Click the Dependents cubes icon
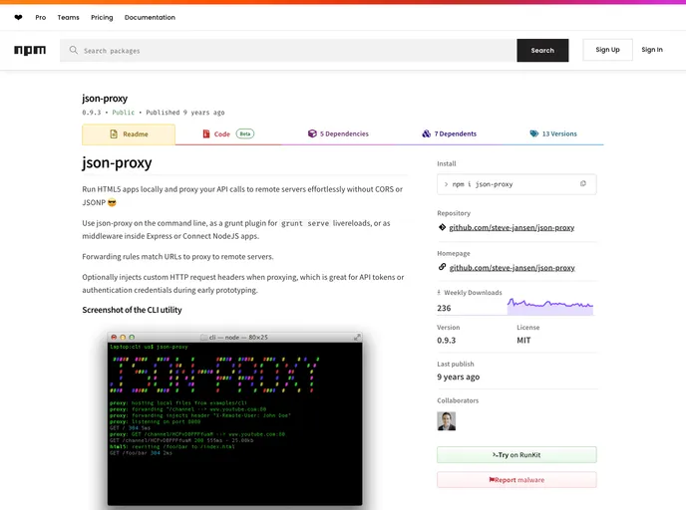 click(x=426, y=133)
